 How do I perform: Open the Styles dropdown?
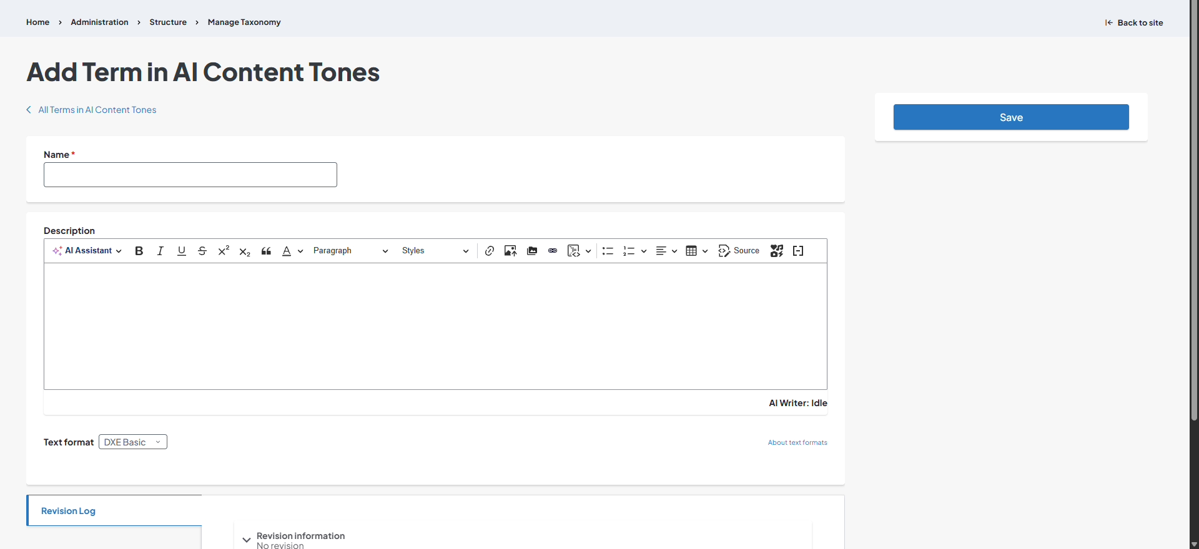435,251
